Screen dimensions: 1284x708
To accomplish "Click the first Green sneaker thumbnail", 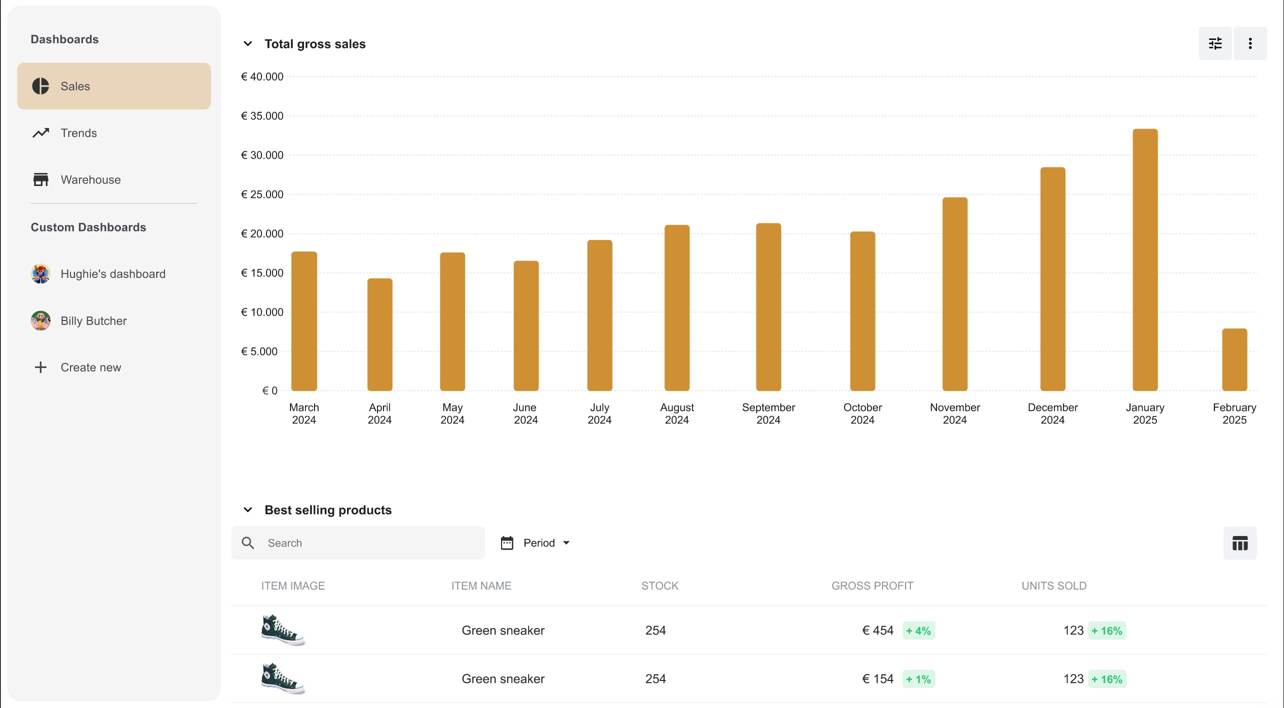I will [x=283, y=630].
